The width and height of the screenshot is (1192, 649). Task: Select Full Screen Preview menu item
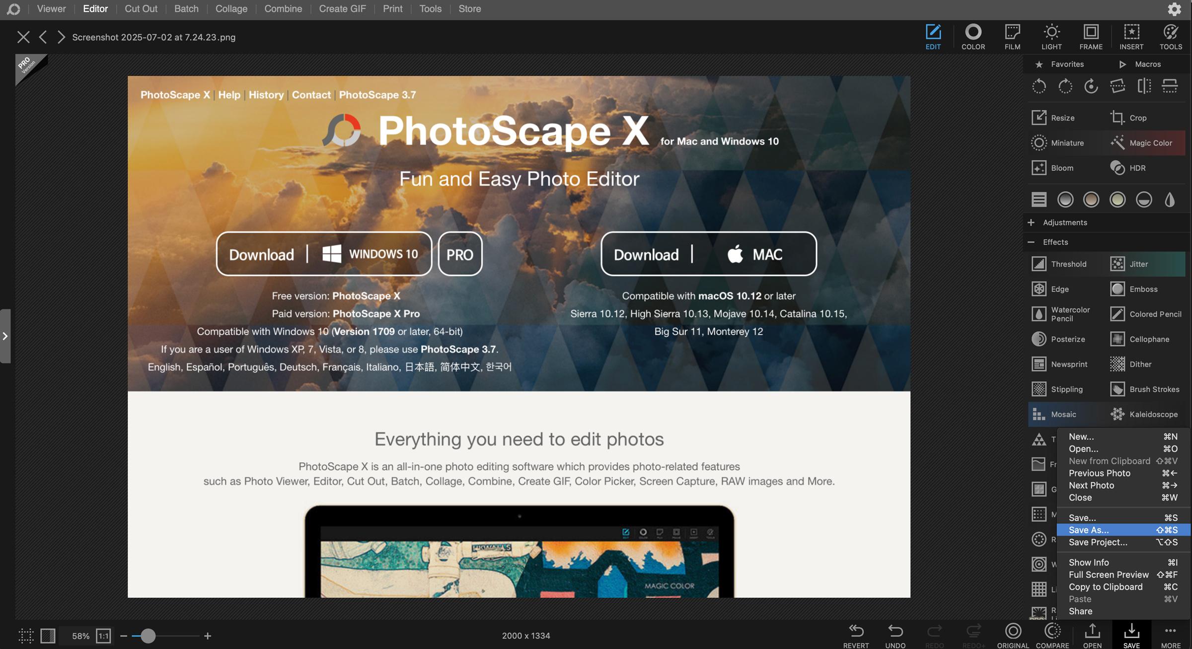point(1123,575)
